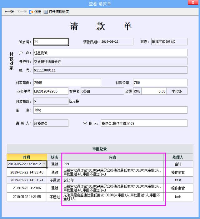
Task: Click content cell starting 无法满足会签通过最低要求
Action: [x=113, y=197]
